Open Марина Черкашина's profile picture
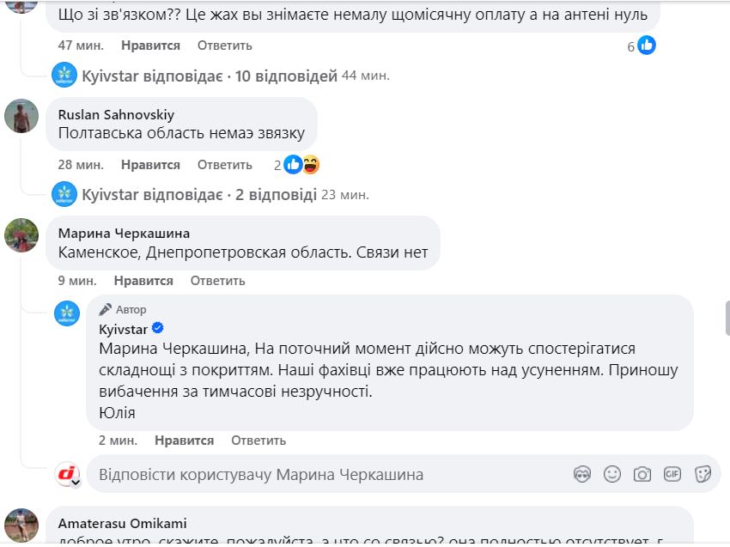The height and width of the screenshot is (547, 730). (x=21, y=234)
